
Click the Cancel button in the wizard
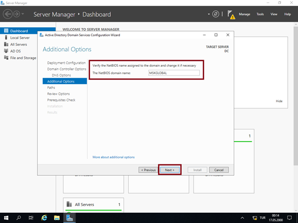[219, 170]
